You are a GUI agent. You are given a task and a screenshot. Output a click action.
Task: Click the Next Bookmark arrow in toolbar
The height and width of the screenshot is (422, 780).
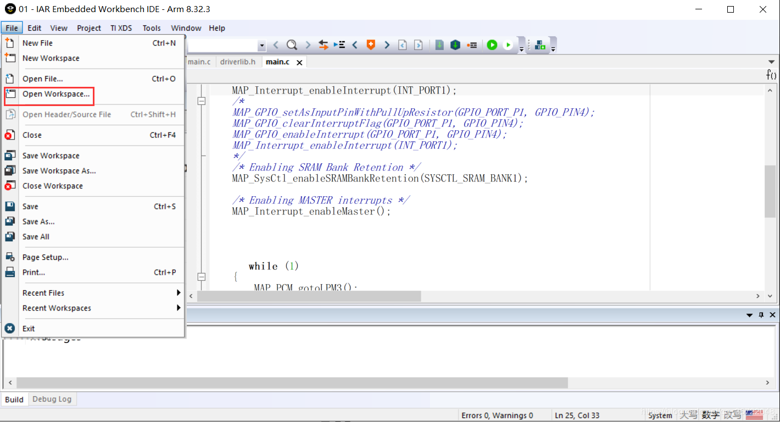[x=387, y=45]
